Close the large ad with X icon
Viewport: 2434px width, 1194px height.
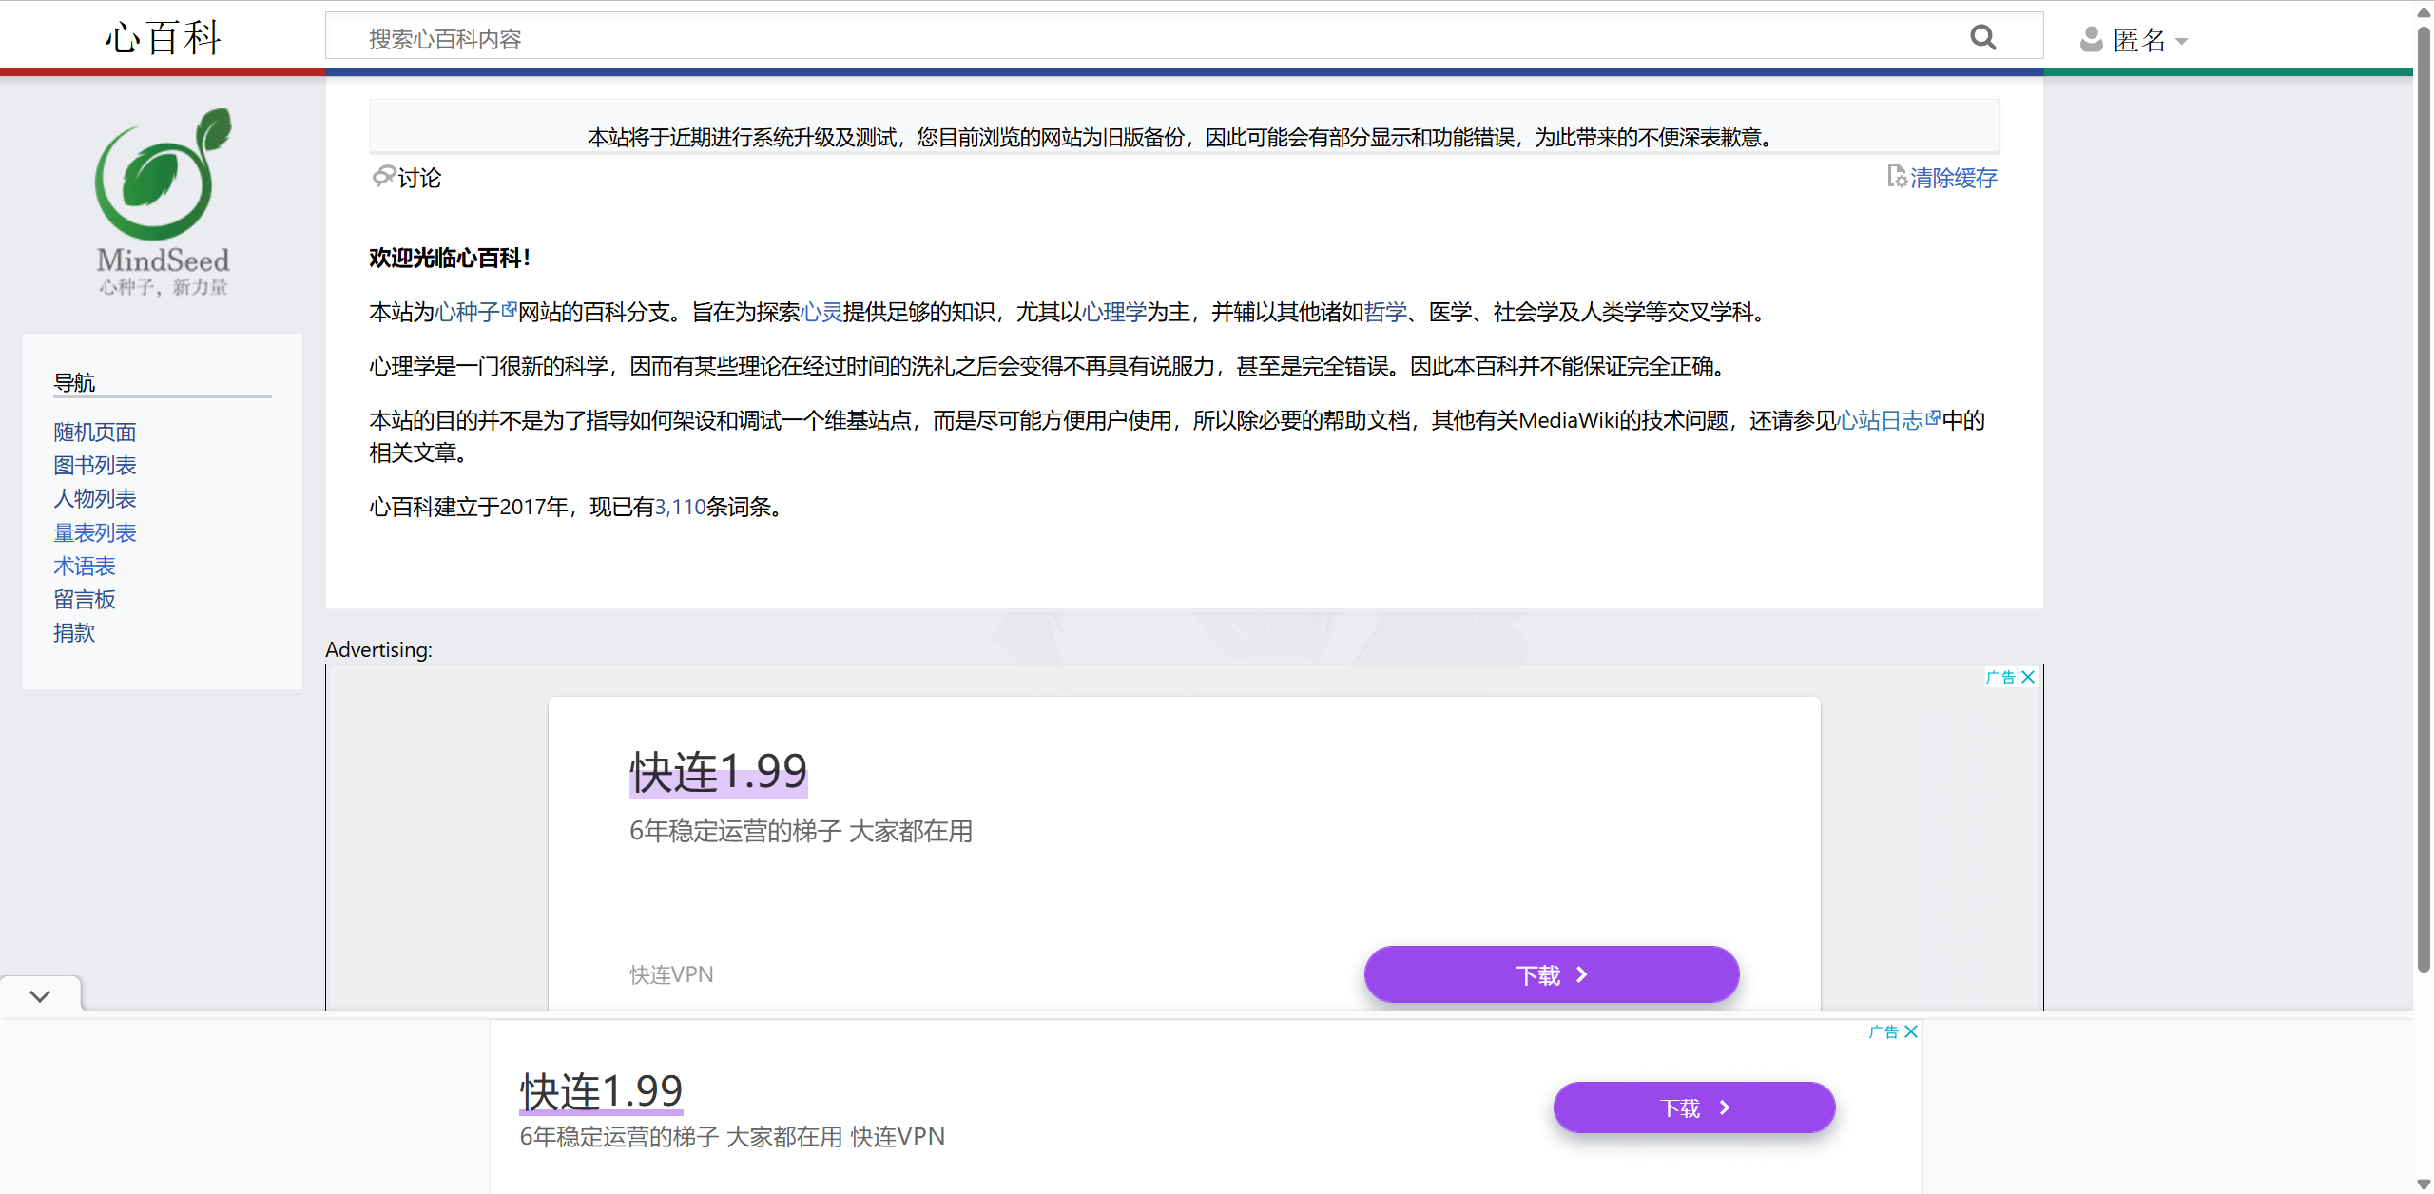click(2028, 677)
